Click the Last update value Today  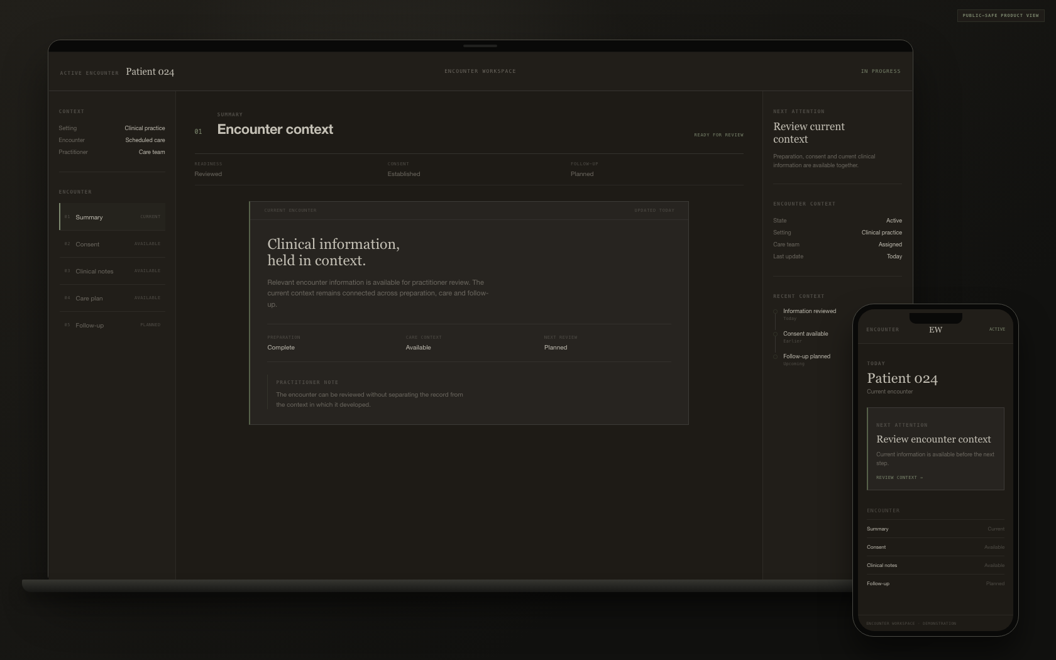tap(894, 256)
